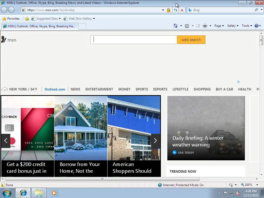Click Internet Explorer taskbar icon
Viewport: 264px width, 198px height.
point(23,193)
